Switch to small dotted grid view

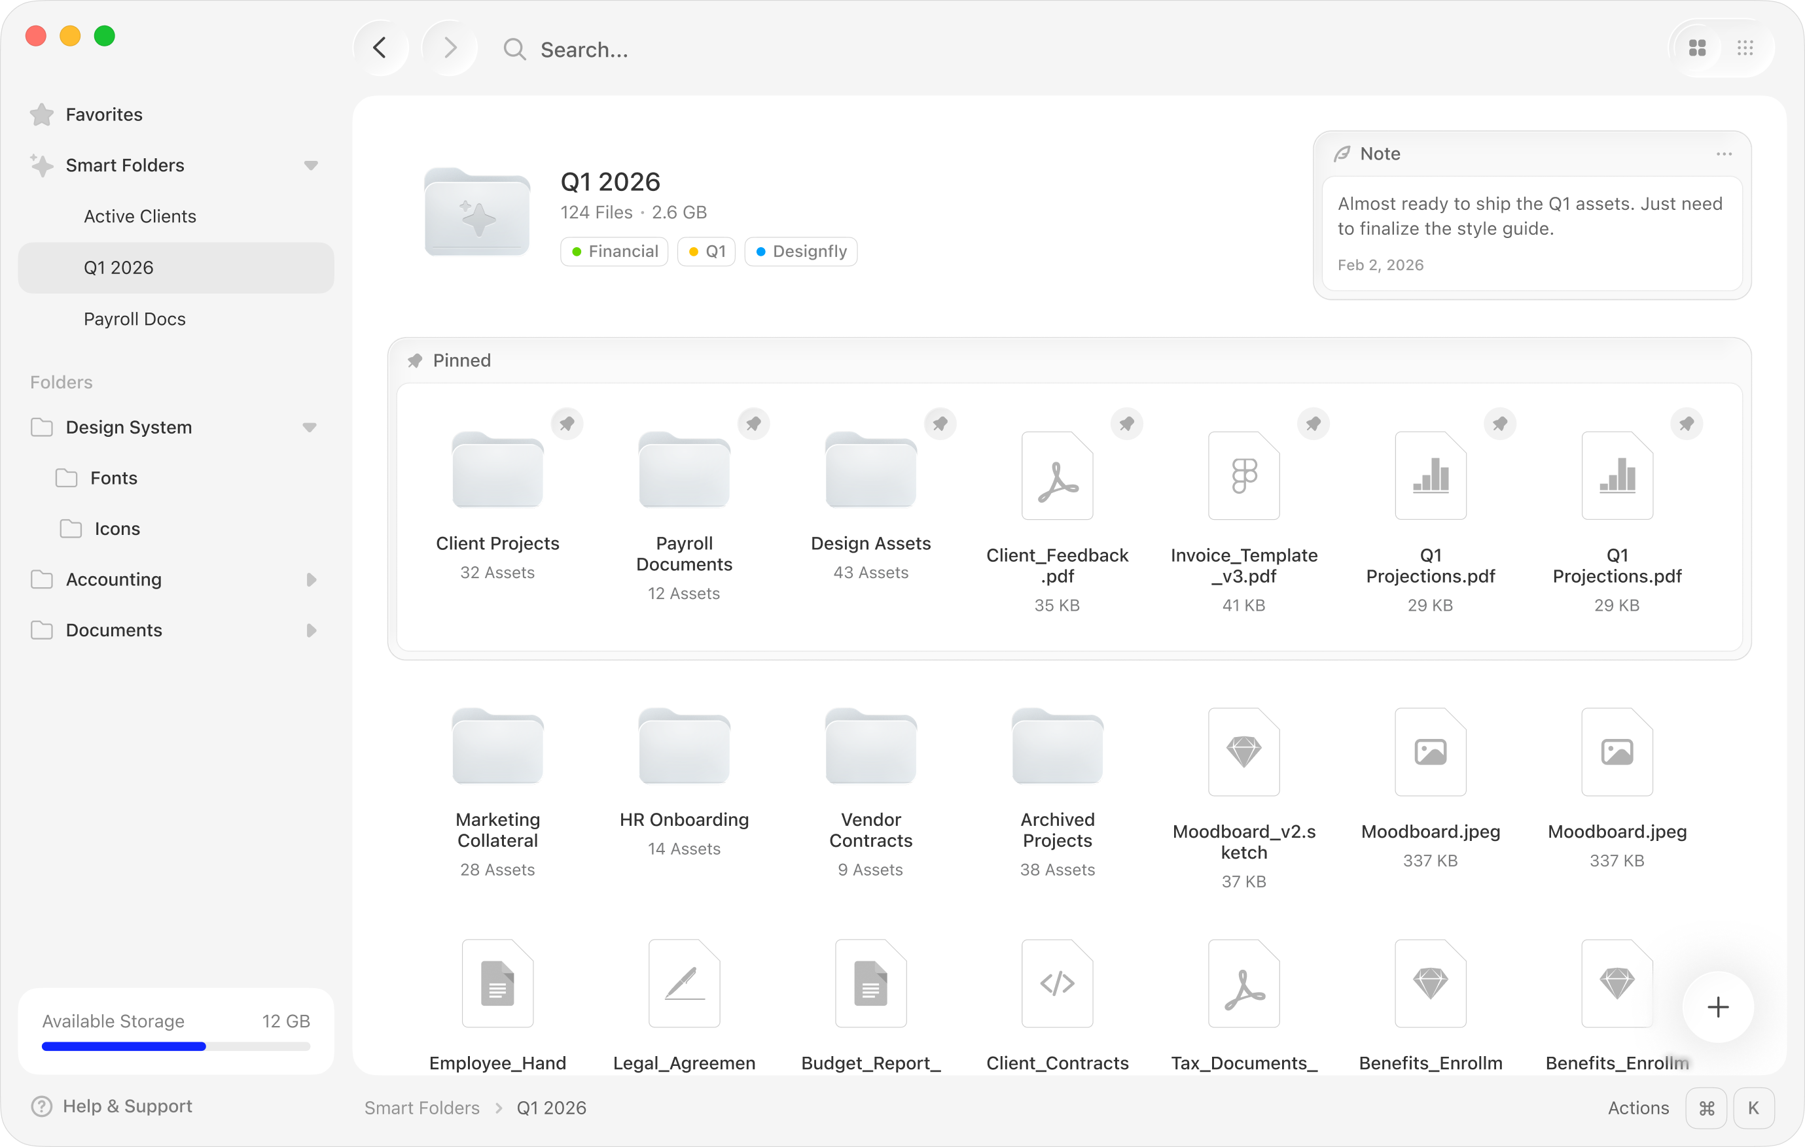pyautogui.click(x=1745, y=48)
